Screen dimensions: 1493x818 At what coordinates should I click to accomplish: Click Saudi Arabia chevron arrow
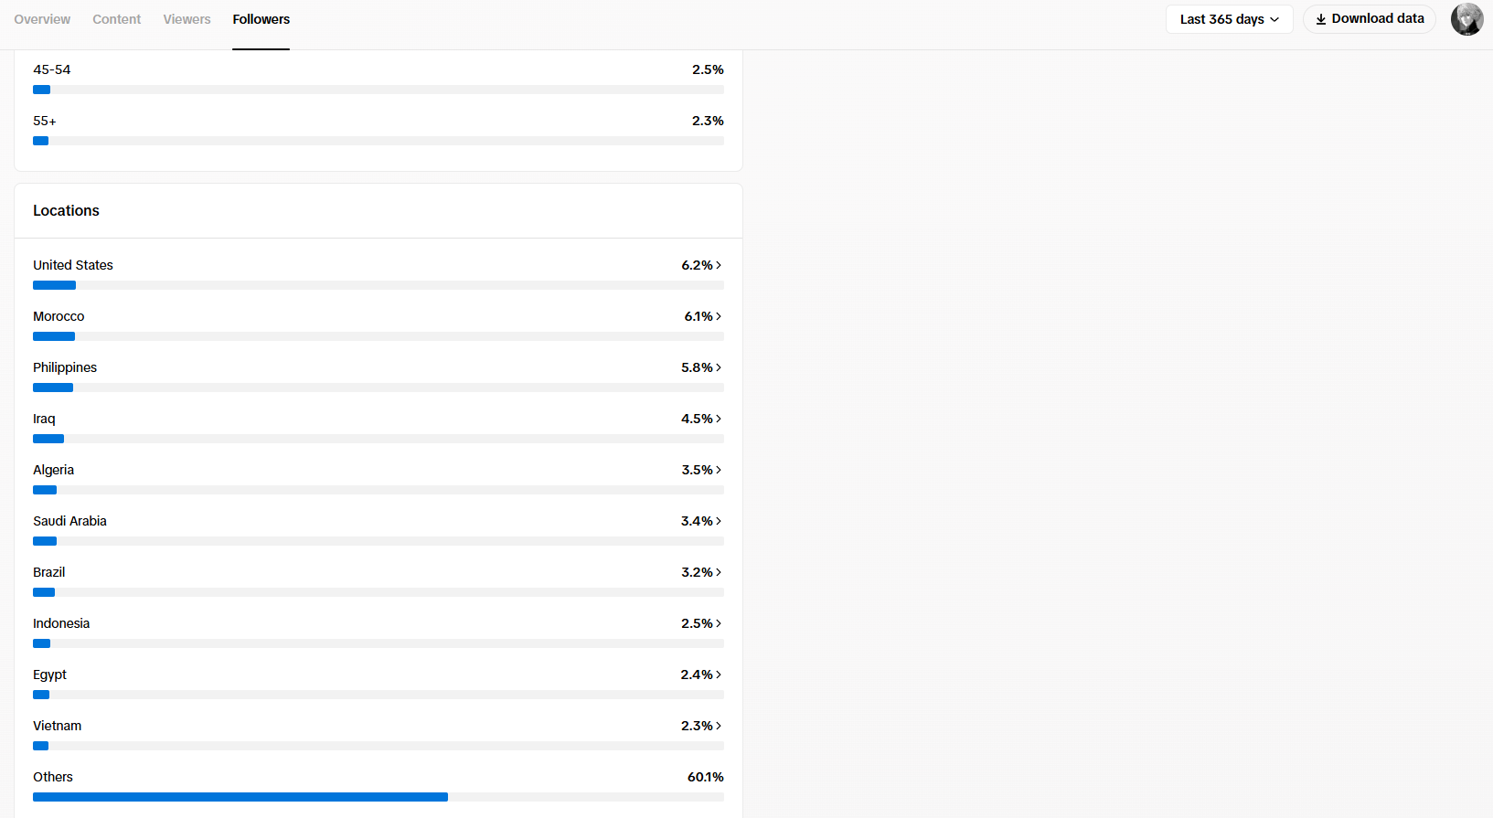pos(719,521)
